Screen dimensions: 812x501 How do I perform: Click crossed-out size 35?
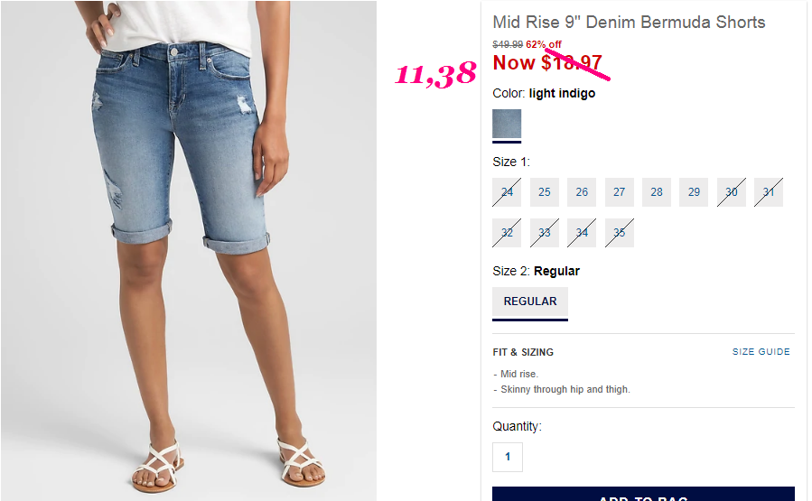pos(620,233)
